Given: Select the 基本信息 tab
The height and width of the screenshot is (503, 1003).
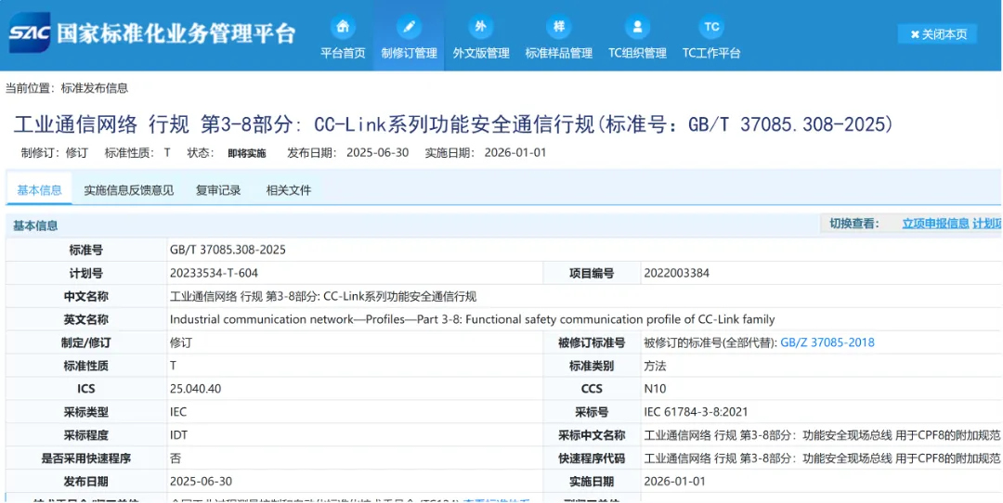Looking at the screenshot, I should [40, 190].
